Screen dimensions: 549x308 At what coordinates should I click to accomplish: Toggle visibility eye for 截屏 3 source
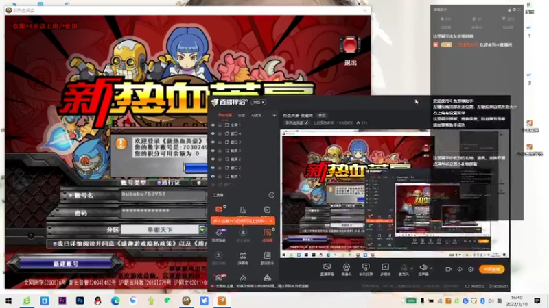[213, 151]
